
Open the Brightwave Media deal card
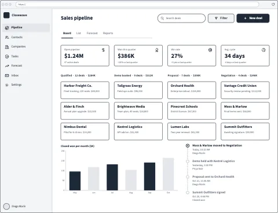coord(138,111)
